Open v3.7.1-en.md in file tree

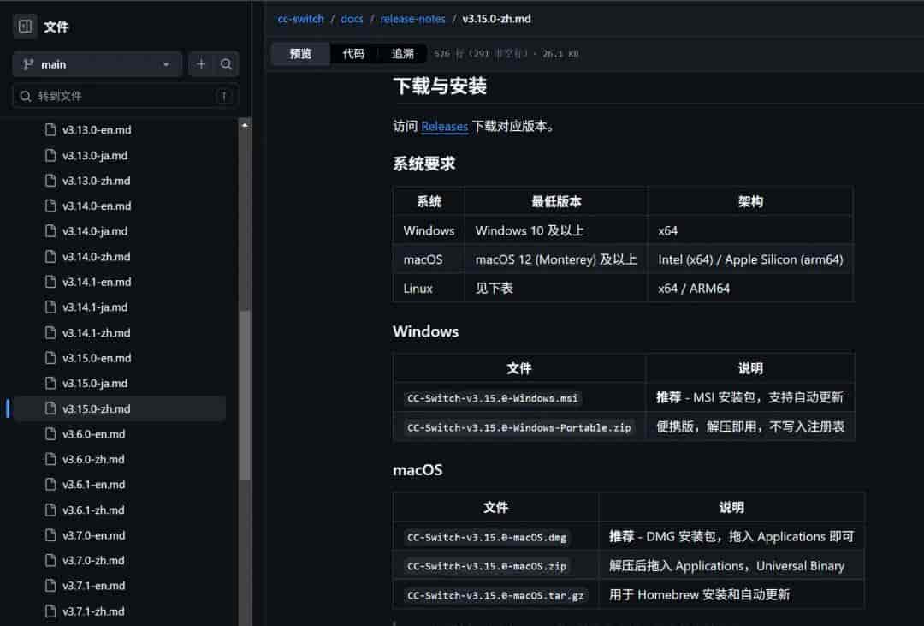94,586
